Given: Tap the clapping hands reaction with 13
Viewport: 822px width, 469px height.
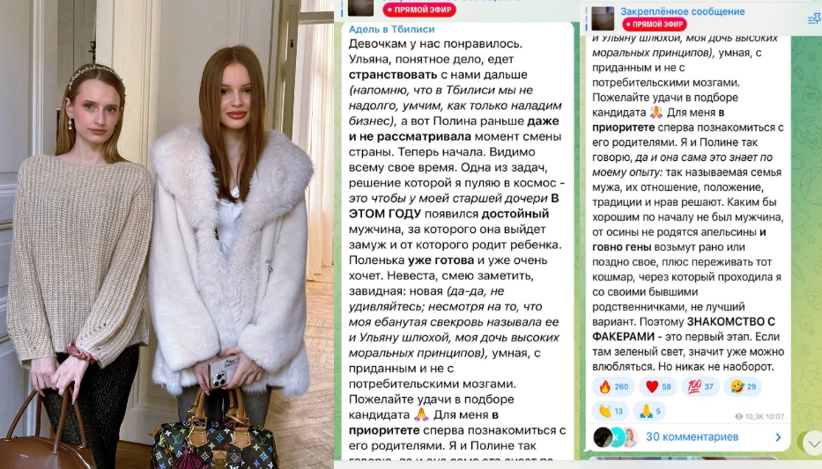Looking at the screenshot, I should tap(611, 411).
